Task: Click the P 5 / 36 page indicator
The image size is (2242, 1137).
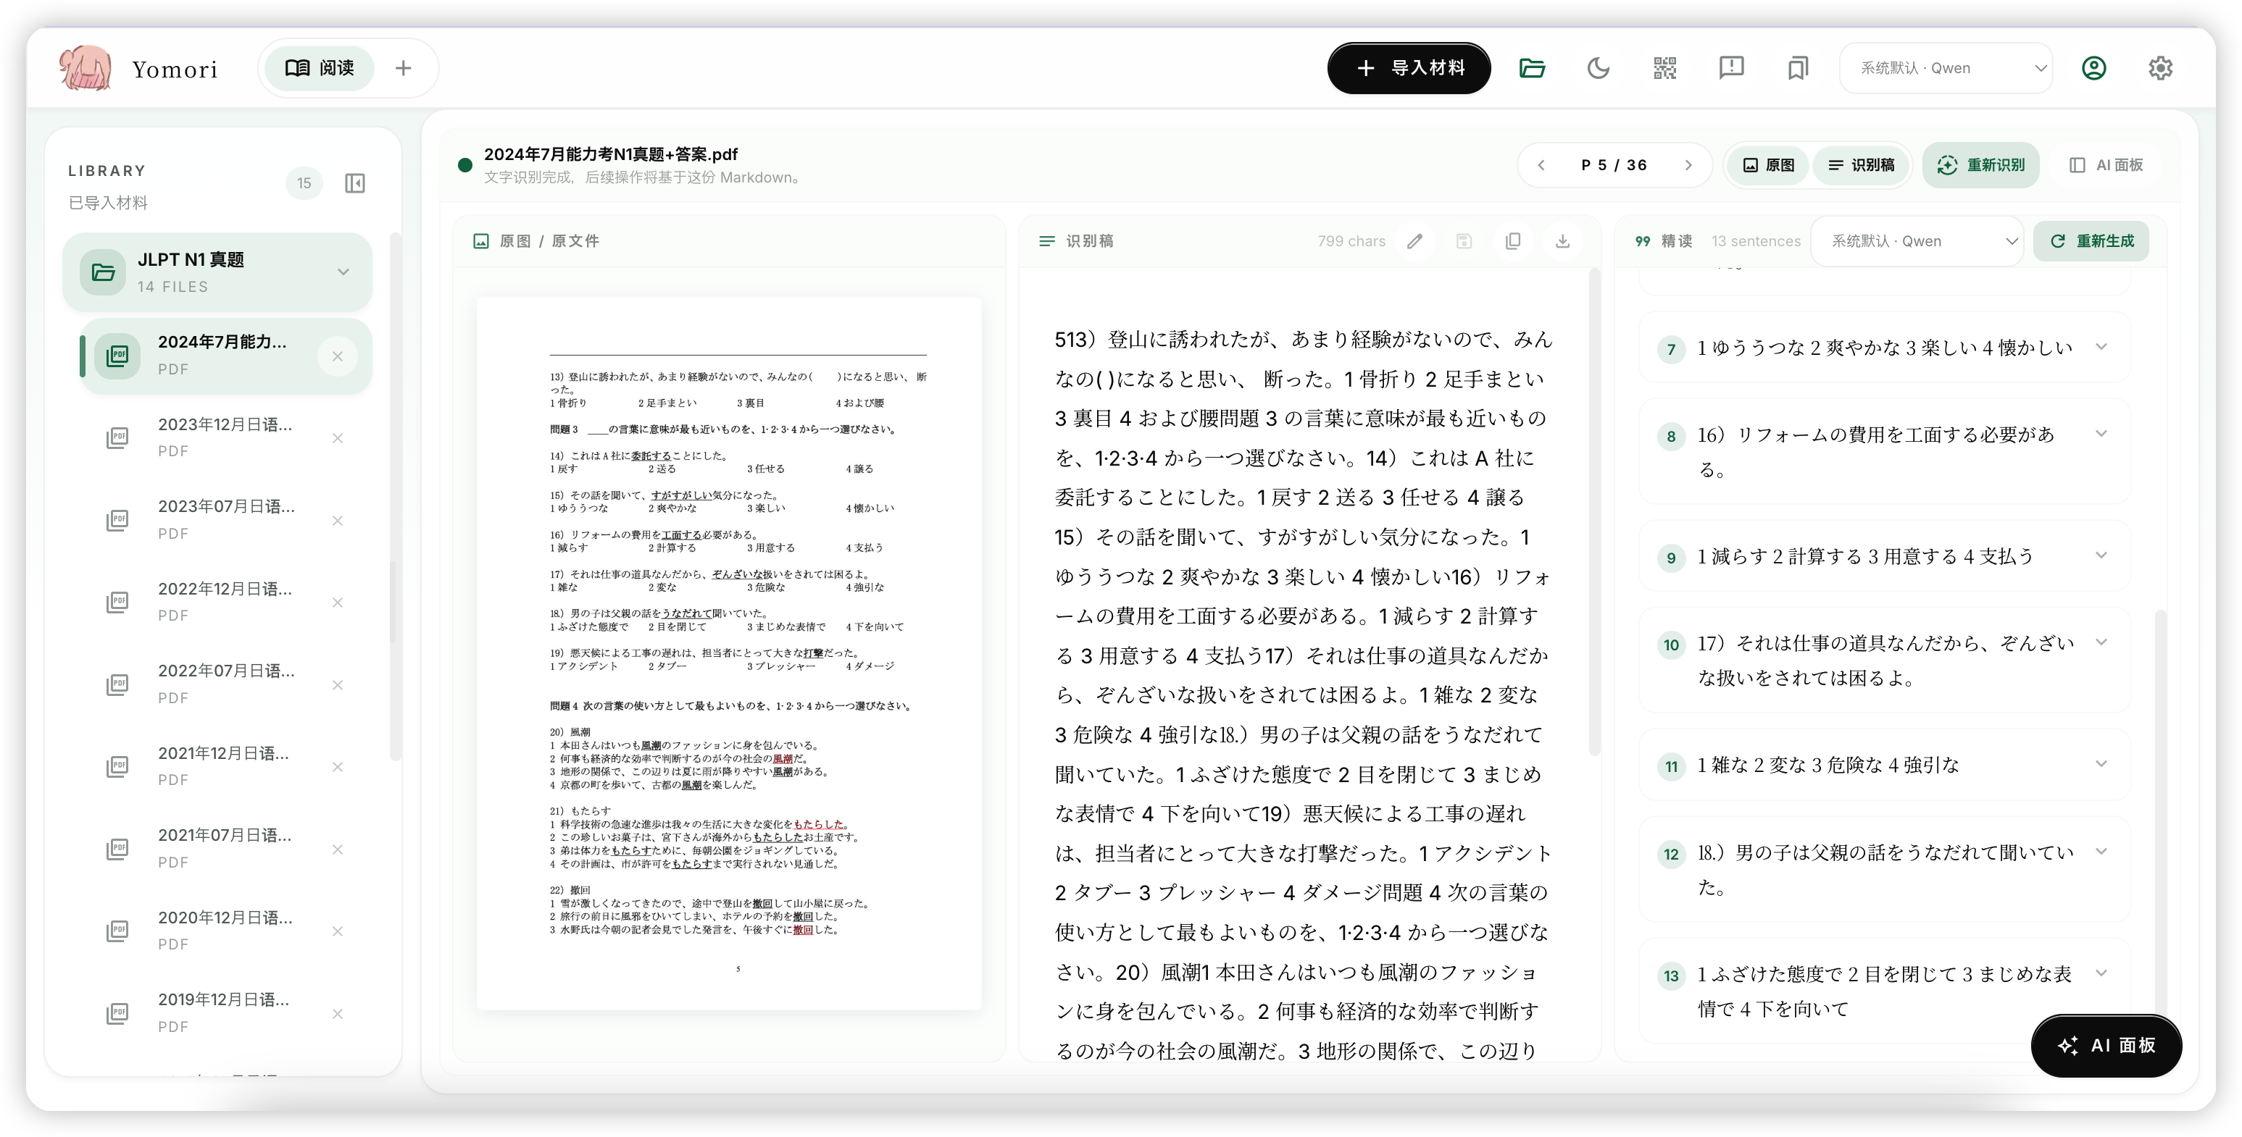Action: pyautogui.click(x=1614, y=165)
